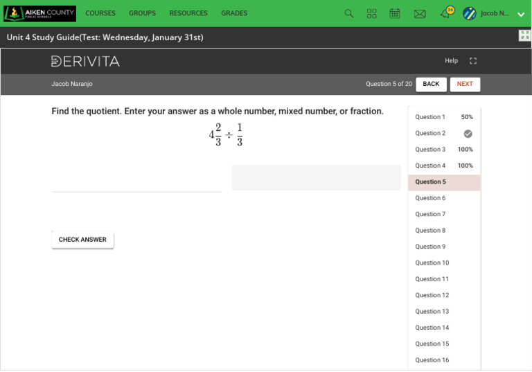Click the Jacob N. profile avatar

point(470,14)
